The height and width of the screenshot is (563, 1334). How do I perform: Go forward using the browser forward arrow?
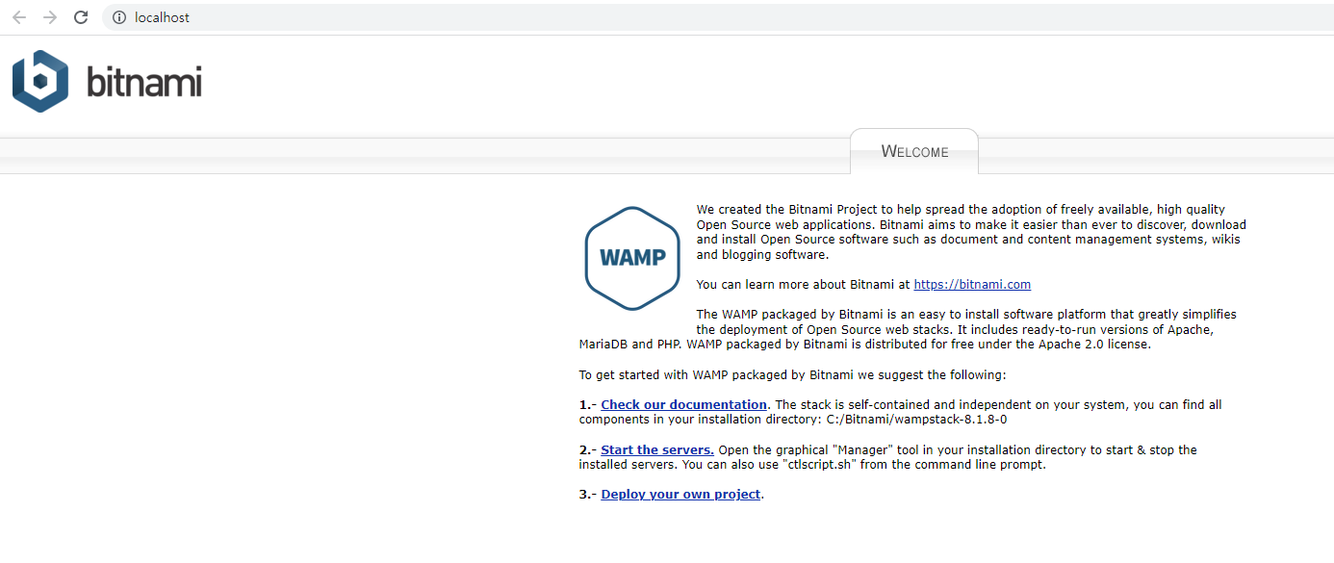tap(50, 16)
